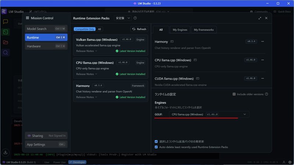Click info icon next to CPU llama.cpp
The width and height of the screenshot is (294, 165).
click(195, 60)
